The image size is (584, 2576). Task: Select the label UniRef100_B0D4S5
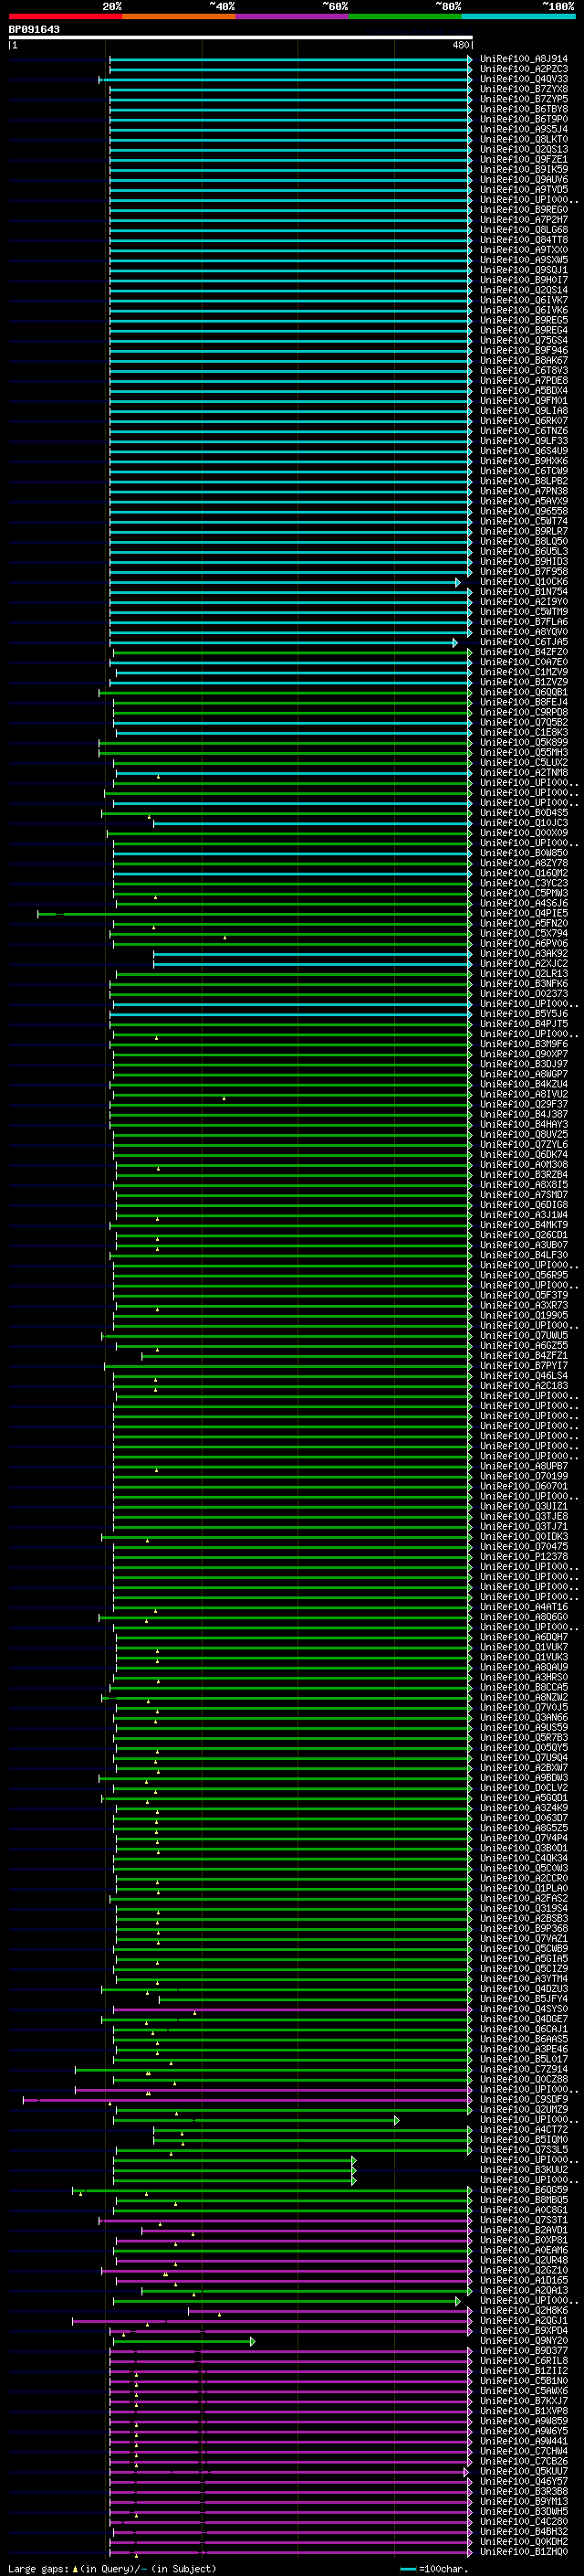[x=523, y=812]
